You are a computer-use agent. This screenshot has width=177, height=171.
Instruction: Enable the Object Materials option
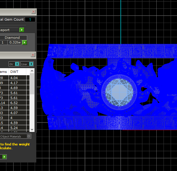[28, 136]
